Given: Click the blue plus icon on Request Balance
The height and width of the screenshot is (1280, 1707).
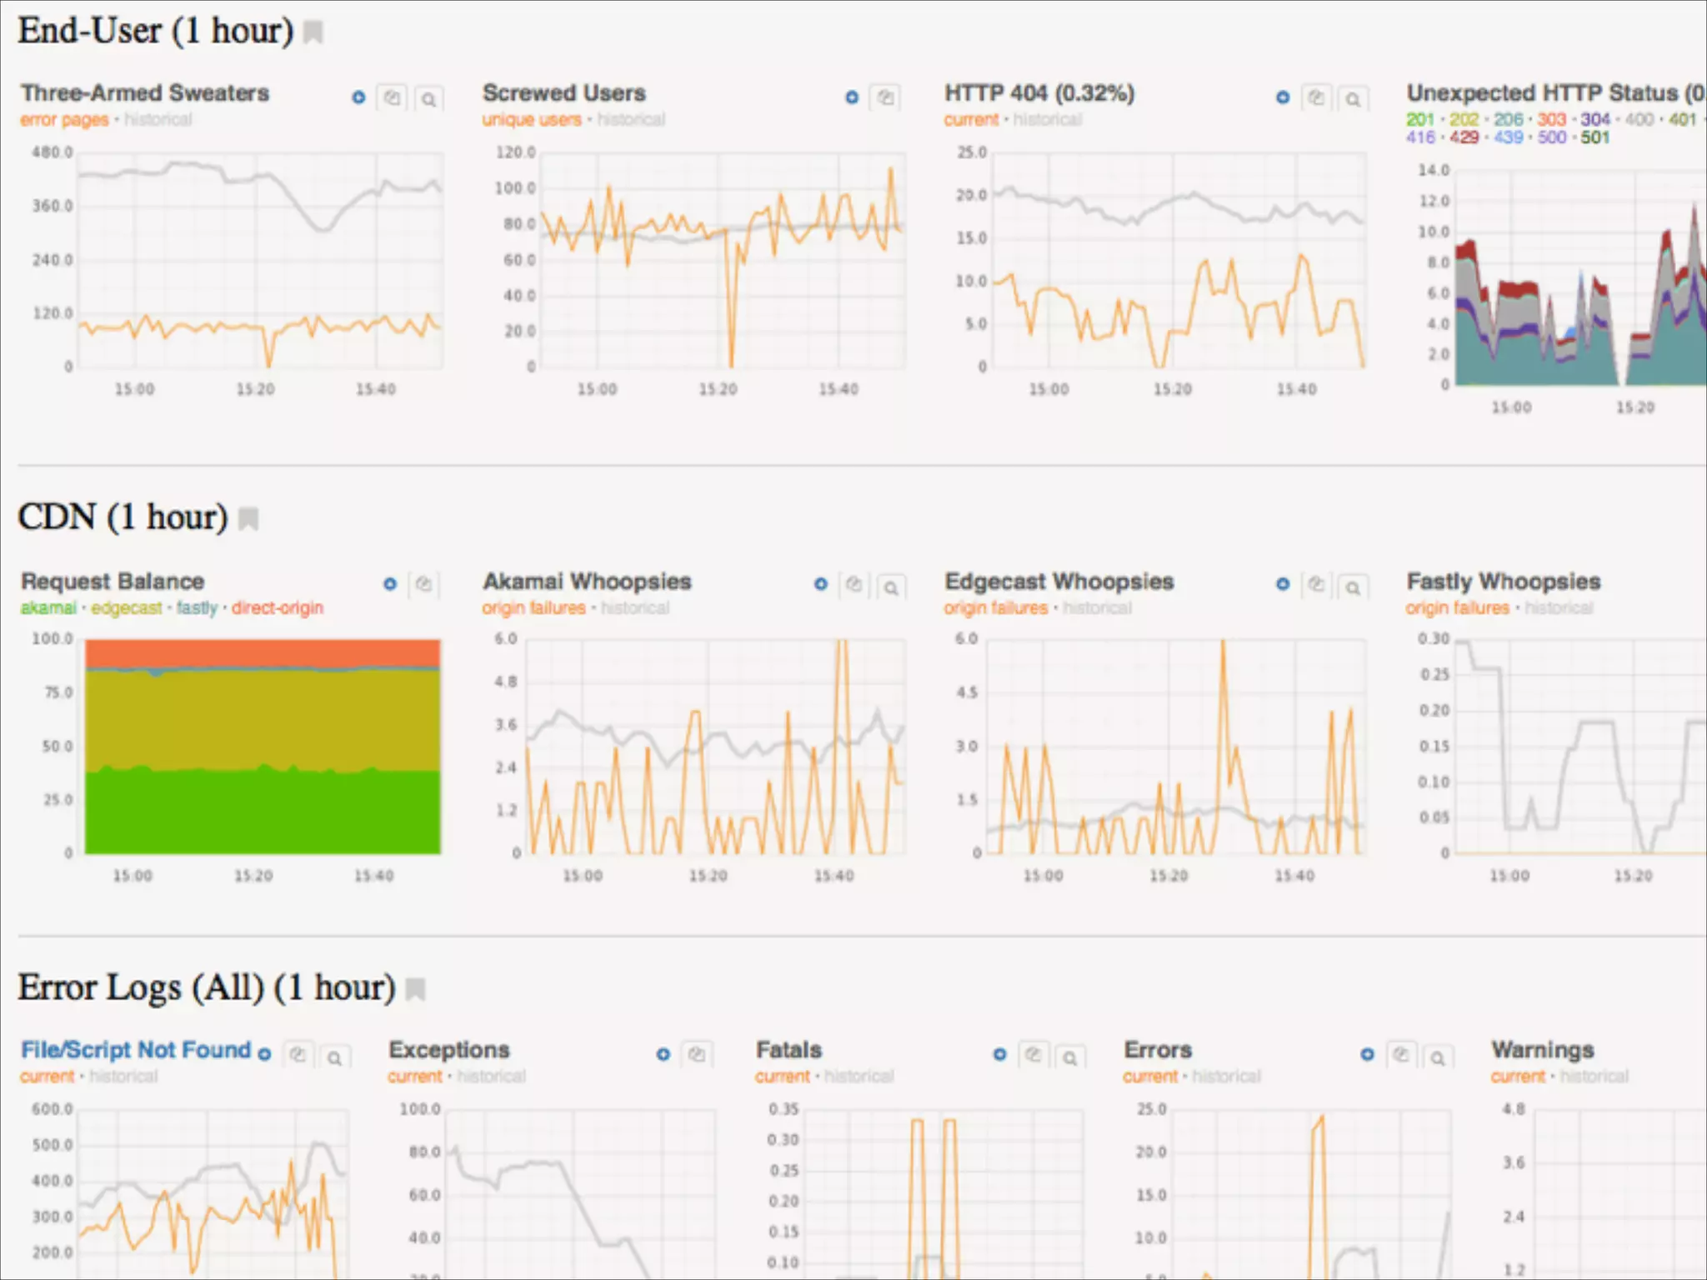Looking at the screenshot, I should coord(389,584).
